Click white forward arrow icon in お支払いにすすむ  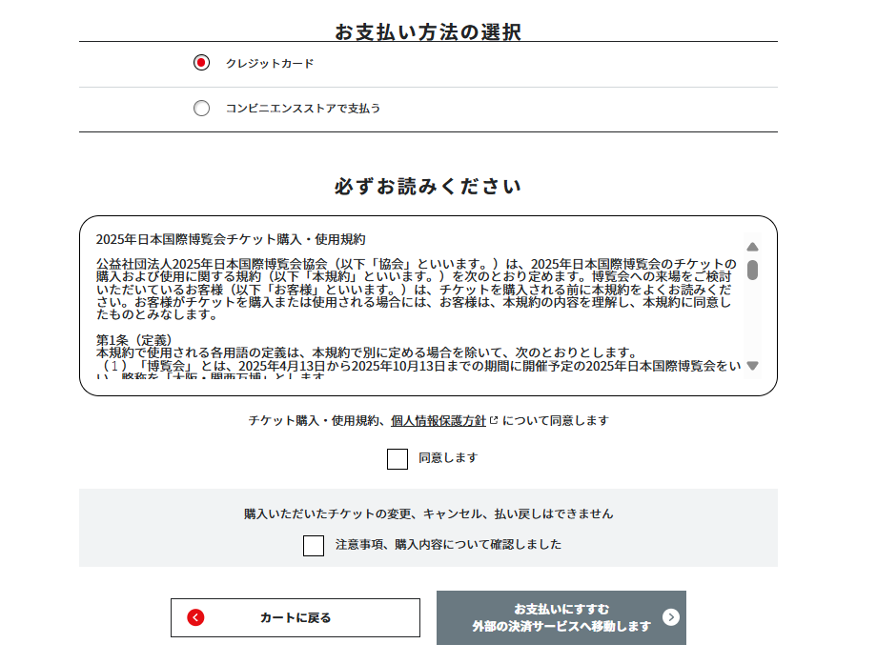(670, 617)
